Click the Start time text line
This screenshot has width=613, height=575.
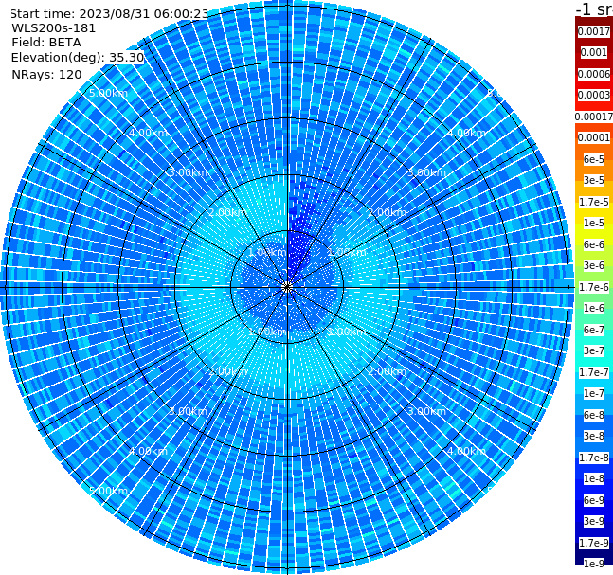point(110,13)
